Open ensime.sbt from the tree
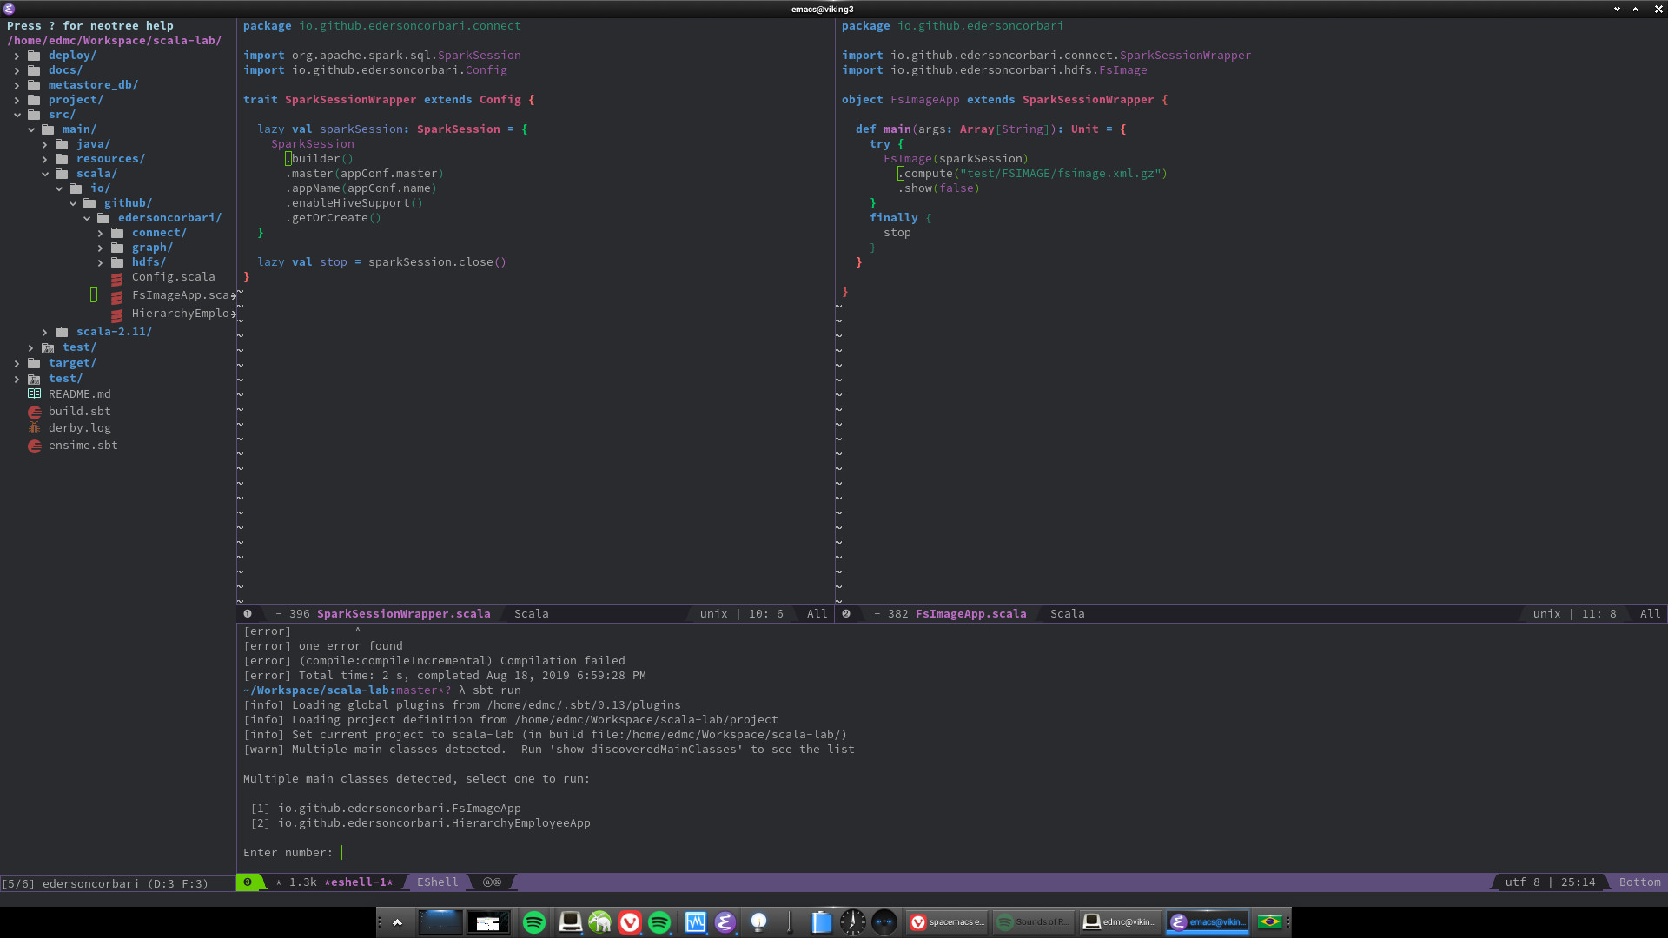1668x938 pixels. [83, 446]
